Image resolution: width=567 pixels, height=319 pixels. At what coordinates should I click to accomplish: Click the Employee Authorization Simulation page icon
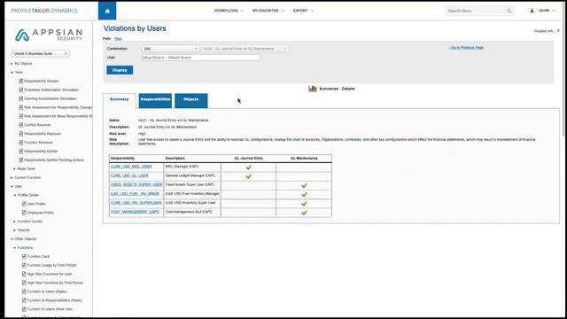21,89
